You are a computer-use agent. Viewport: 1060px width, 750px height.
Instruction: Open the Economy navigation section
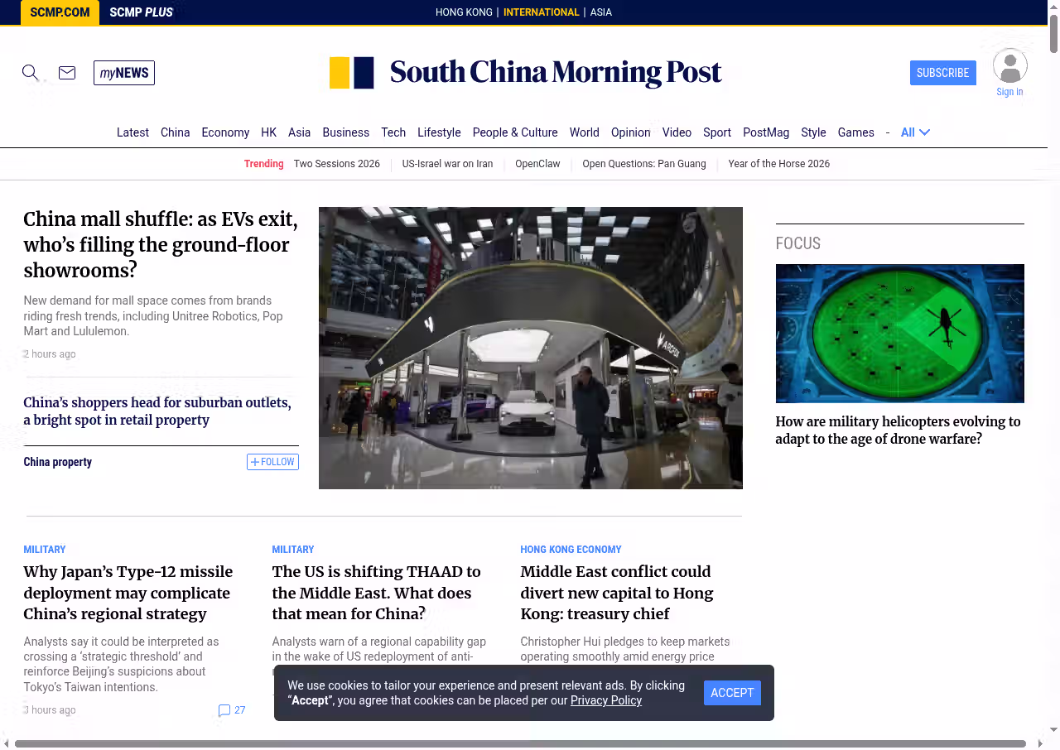tap(225, 132)
